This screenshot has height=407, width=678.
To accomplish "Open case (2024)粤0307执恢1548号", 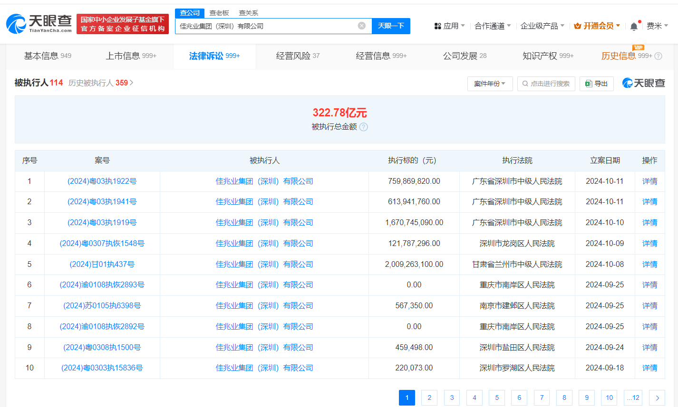I will pos(102,244).
